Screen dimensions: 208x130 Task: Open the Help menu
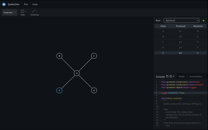[x=35, y=4]
